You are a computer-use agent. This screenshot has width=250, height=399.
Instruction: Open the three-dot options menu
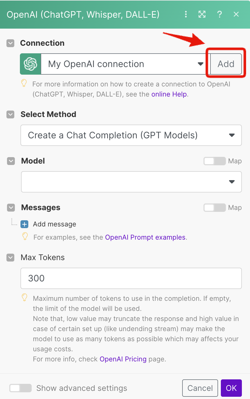tap(186, 14)
